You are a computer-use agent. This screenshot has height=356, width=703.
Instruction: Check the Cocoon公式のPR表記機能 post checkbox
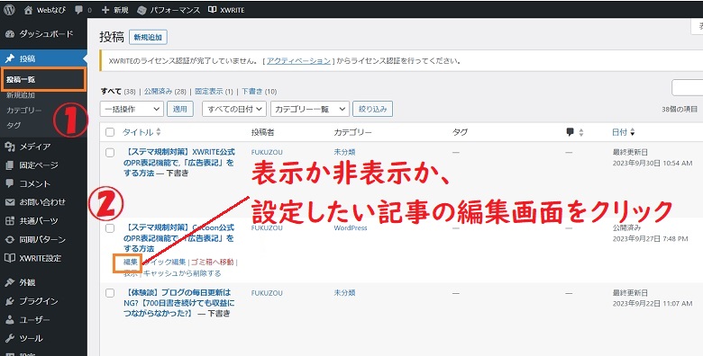(110, 228)
